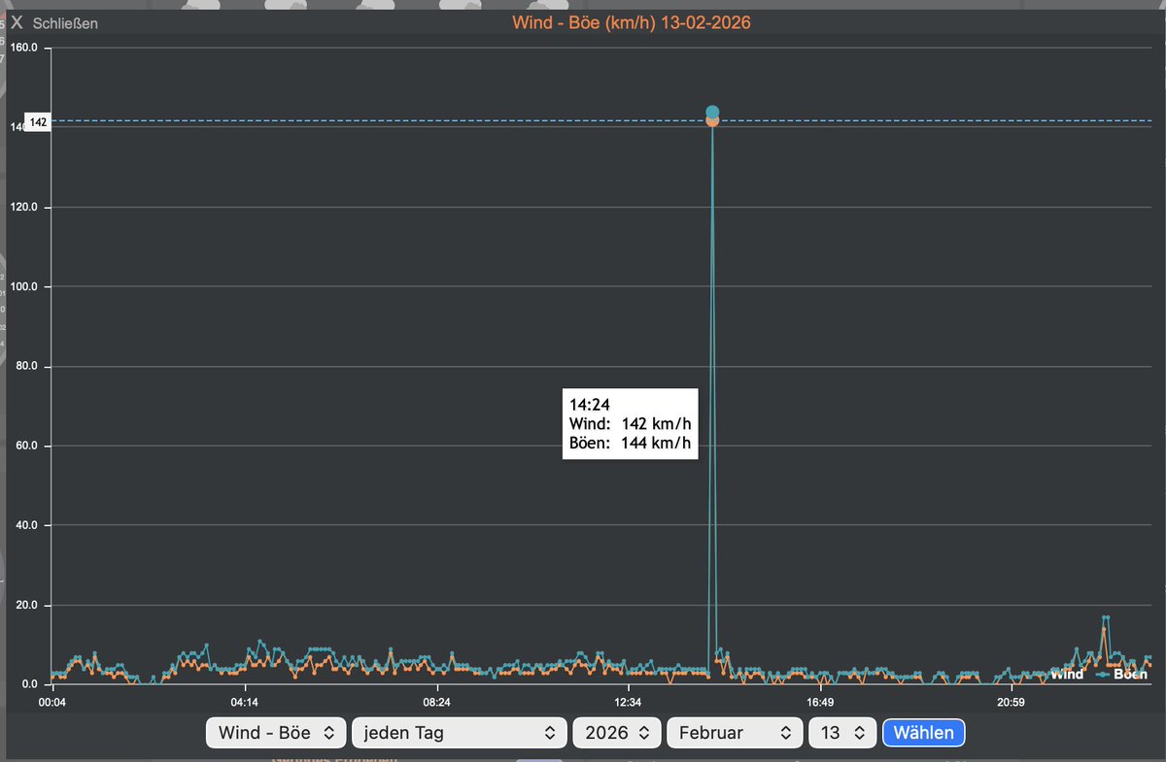Toggle the Böen series in the legend

coord(1122,674)
